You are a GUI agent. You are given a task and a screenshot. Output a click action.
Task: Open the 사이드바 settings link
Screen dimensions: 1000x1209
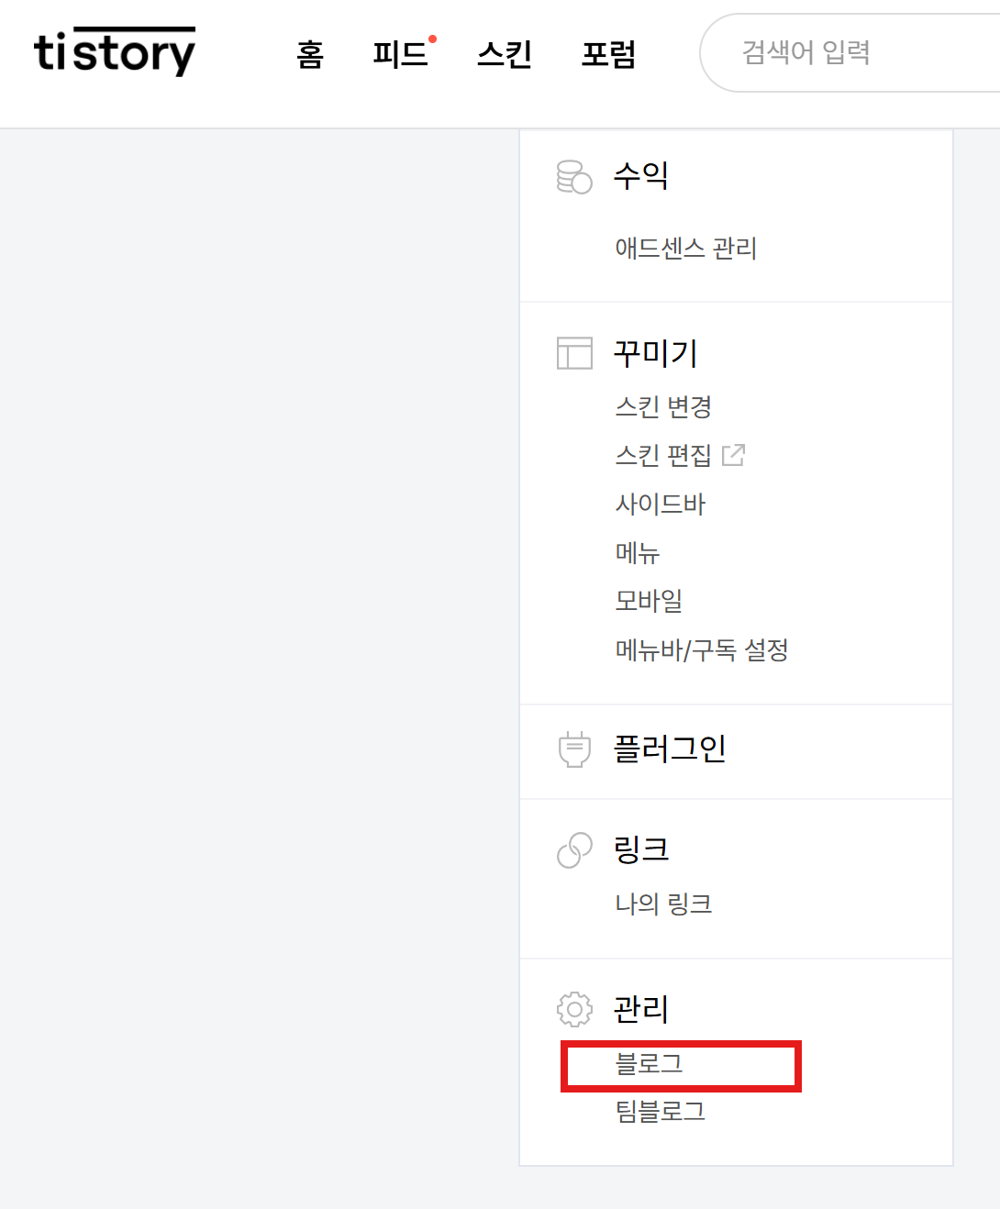point(660,504)
